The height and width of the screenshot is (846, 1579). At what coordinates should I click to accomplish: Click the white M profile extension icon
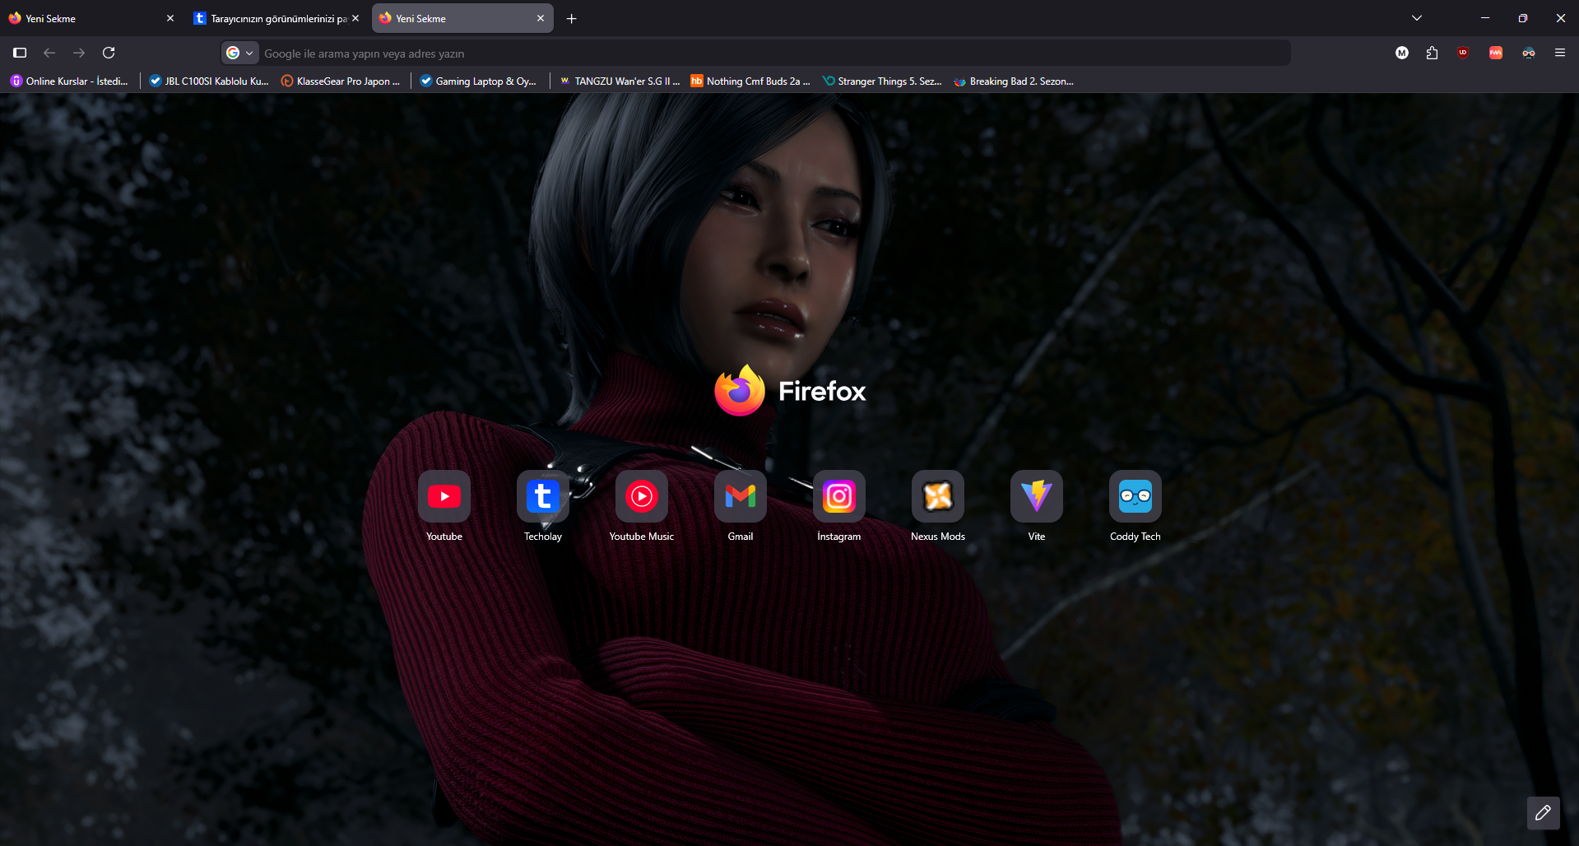tap(1402, 53)
